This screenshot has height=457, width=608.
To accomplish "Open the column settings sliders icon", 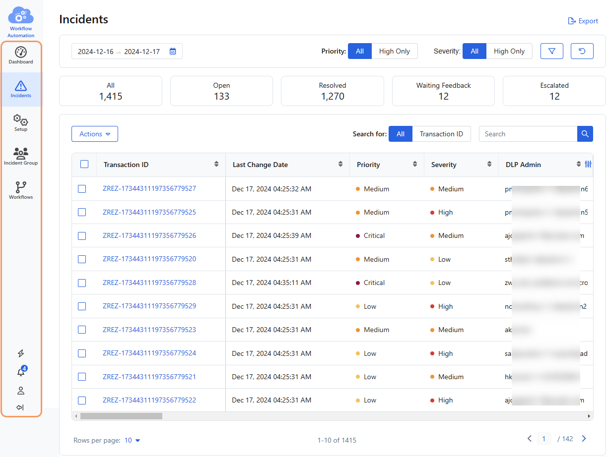I will [588, 165].
